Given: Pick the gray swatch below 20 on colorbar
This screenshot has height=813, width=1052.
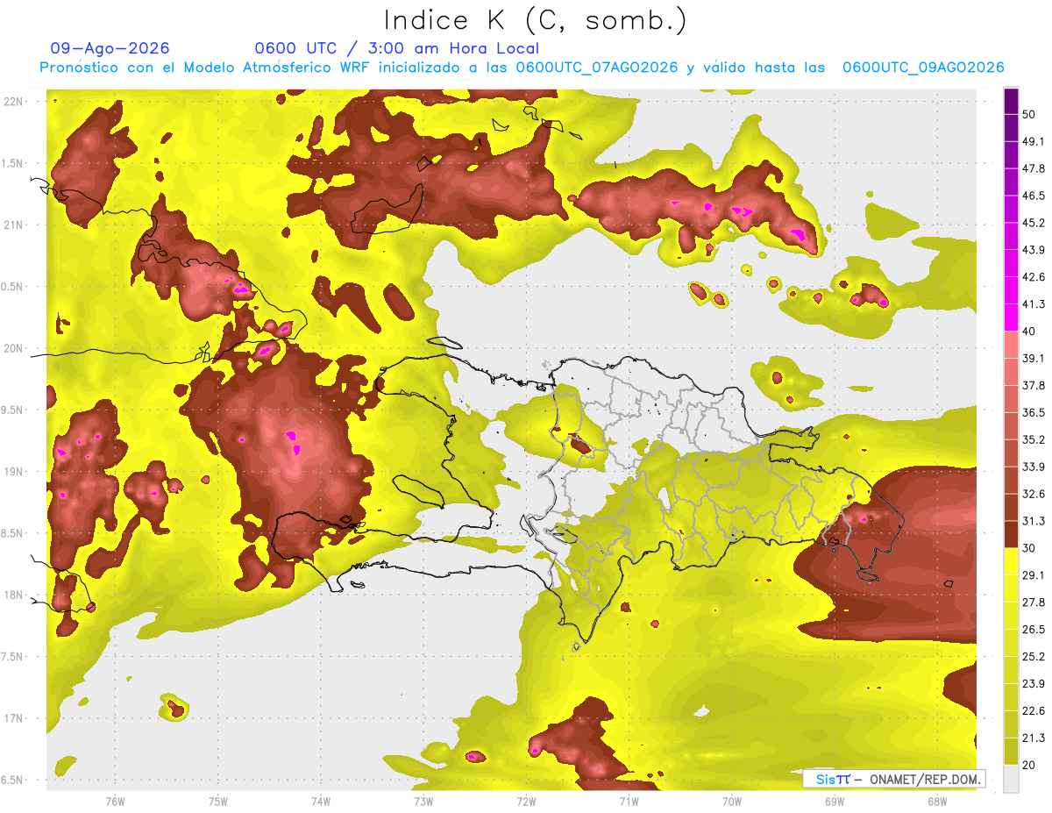Looking at the screenshot, I should [1011, 779].
